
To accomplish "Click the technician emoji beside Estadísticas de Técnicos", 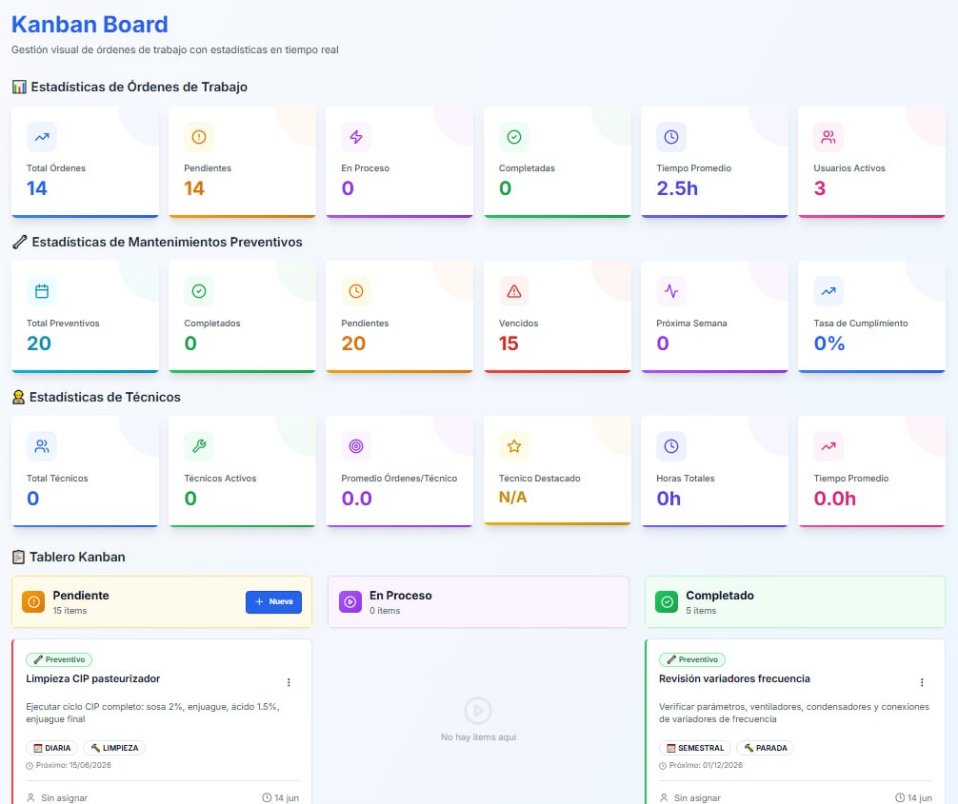I will pos(18,398).
